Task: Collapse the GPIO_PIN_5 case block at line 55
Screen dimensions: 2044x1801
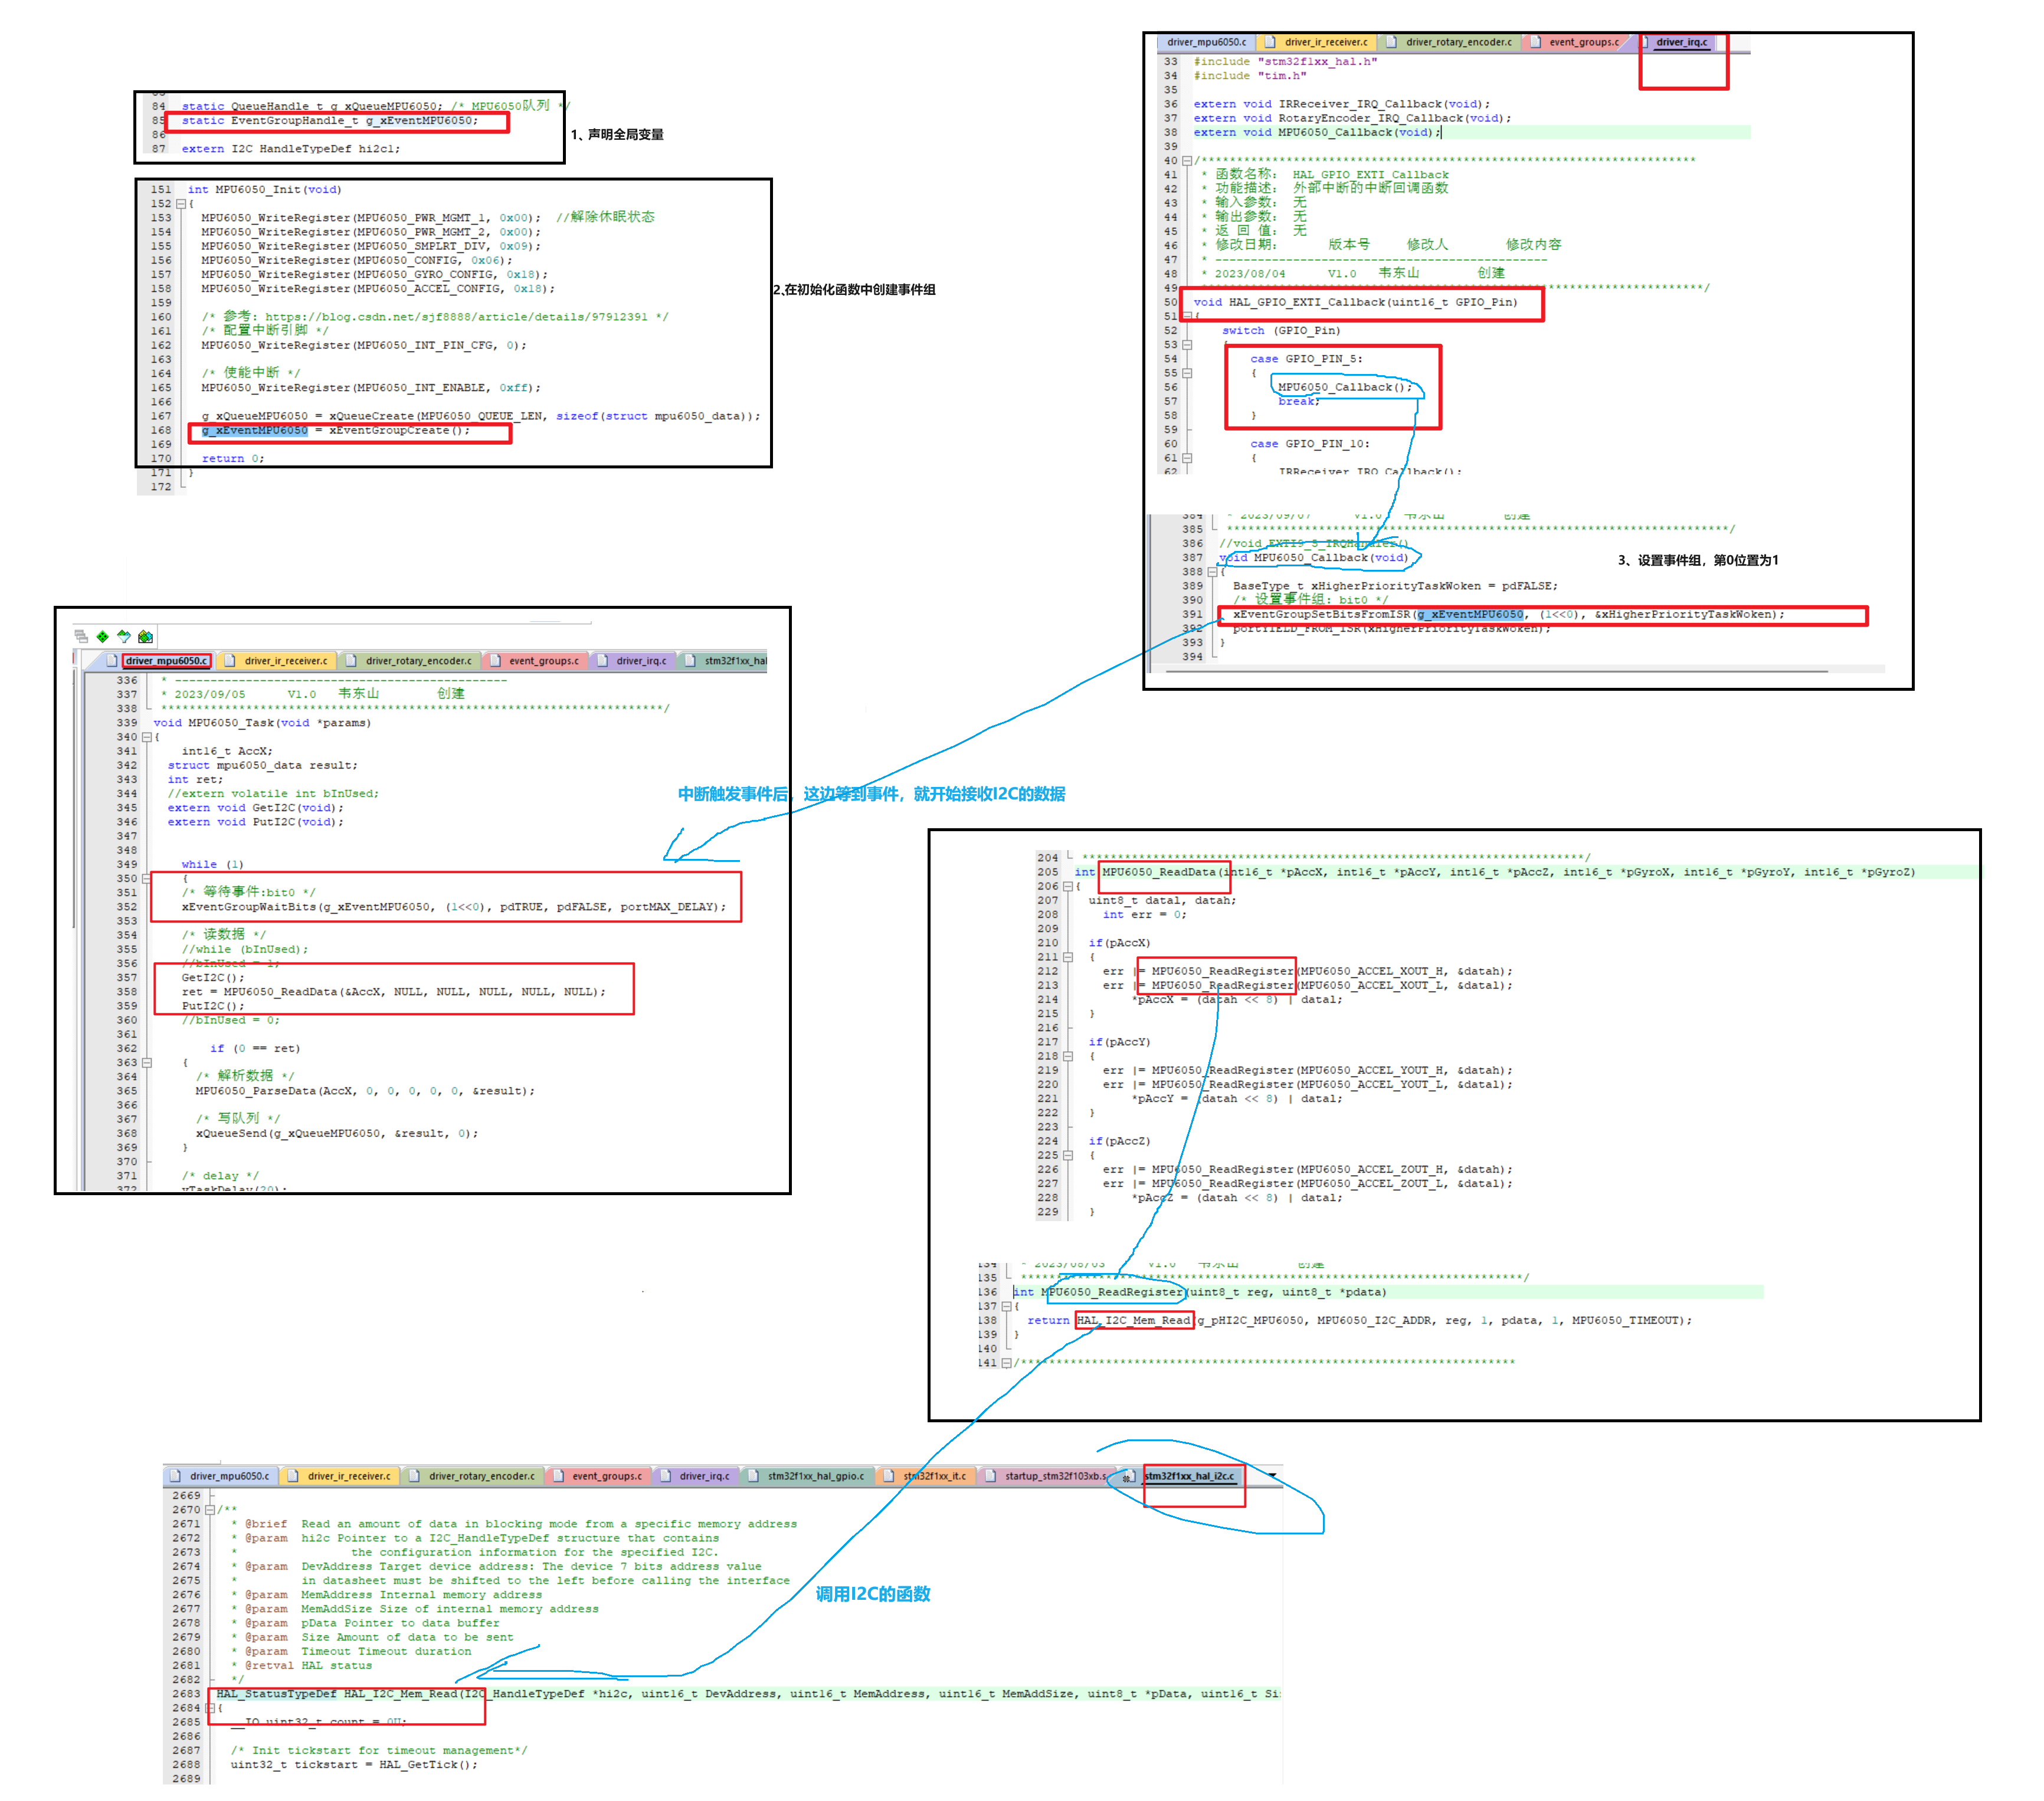Action: (1187, 373)
